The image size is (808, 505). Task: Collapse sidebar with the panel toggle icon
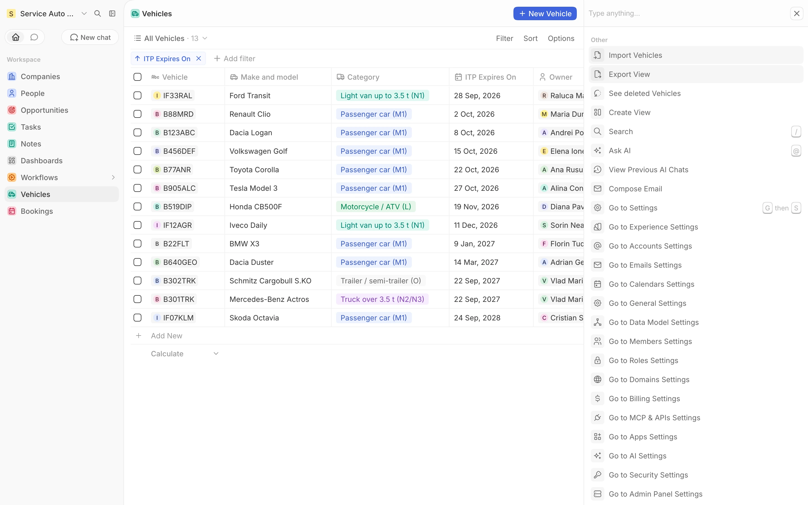tap(112, 14)
